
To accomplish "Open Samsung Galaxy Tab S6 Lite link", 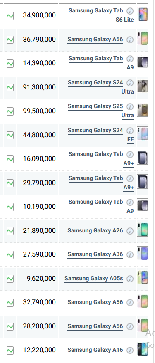I will tap(101, 15).
